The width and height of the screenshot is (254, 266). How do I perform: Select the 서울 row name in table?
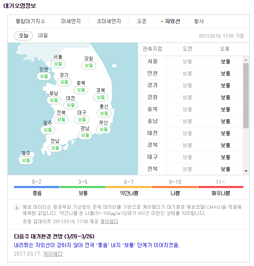[152, 61]
